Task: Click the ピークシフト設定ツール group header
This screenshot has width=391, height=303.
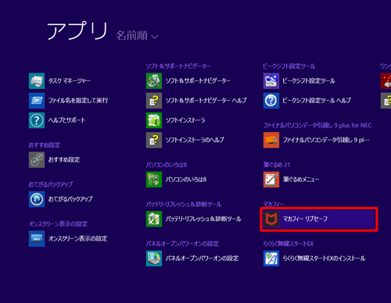Action: coord(289,66)
